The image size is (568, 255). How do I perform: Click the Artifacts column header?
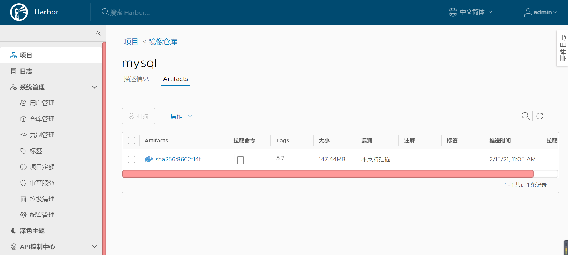point(156,141)
